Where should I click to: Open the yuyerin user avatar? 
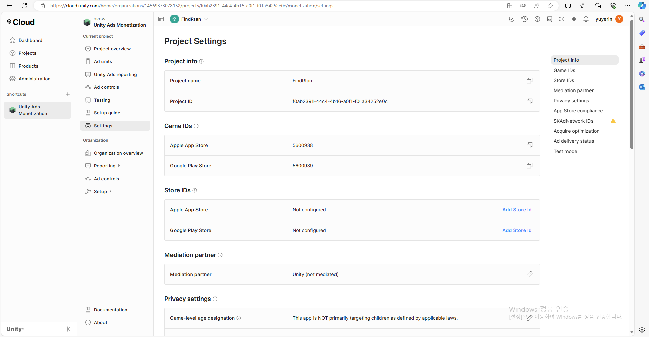pyautogui.click(x=619, y=19)
